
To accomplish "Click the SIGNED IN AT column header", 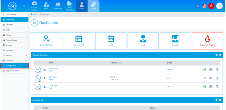I will 116,63.
